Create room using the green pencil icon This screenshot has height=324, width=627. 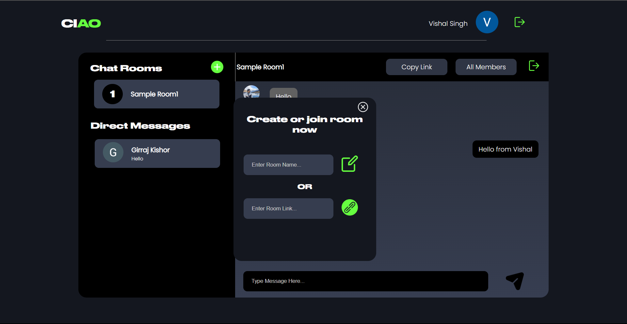(x=349, y=164)
